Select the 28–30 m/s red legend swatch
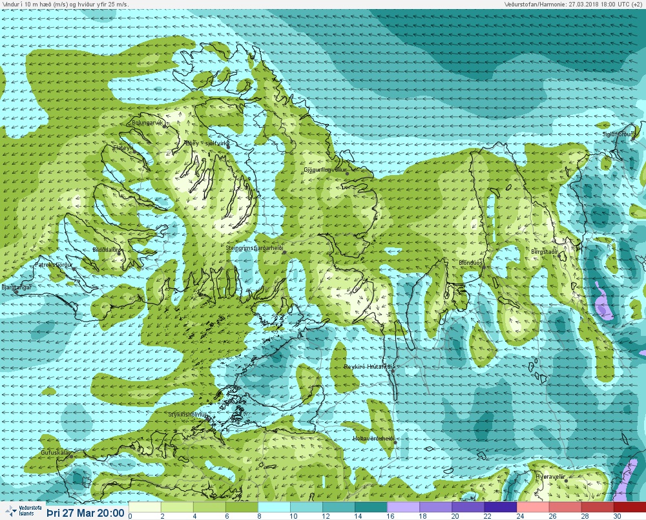This screenshot has width=646, height=520. (x=598, y=506)
